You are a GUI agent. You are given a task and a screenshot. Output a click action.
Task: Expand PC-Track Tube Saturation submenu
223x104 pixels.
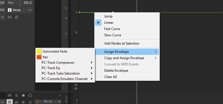[x=65, y=73]
